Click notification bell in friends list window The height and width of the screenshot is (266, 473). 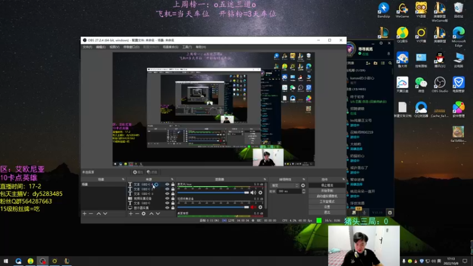click(388, 54)
